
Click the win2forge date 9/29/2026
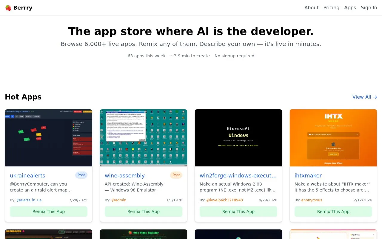[268, 200]
